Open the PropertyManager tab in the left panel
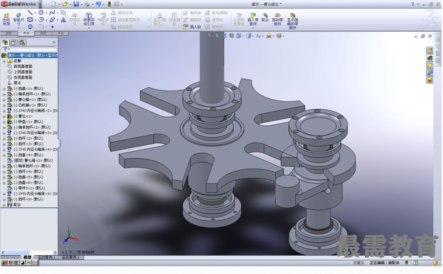The width and height of the screenshot is (443, 274). coord(13,42)
